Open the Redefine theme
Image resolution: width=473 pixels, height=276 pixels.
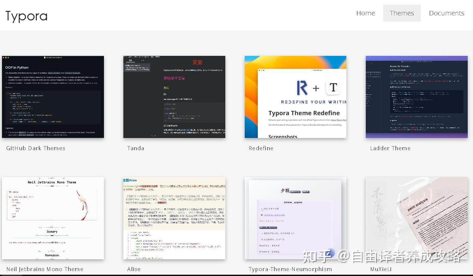click(x=261, y=148)
